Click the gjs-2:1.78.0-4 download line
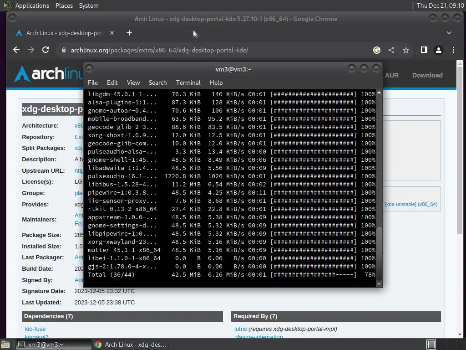This screenshot has height=350, width=466. [x=232, y=266]
